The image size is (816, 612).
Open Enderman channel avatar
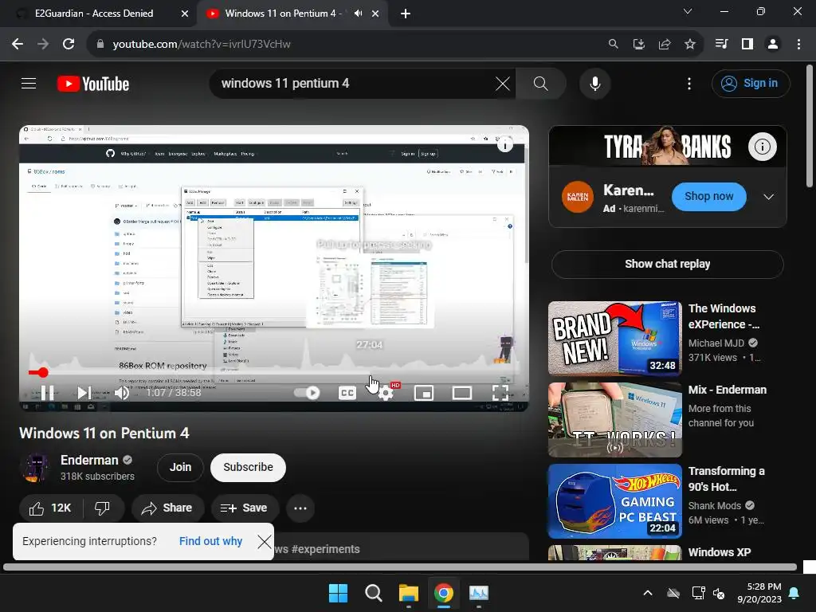pyautogui.click(x=34, y=467)
